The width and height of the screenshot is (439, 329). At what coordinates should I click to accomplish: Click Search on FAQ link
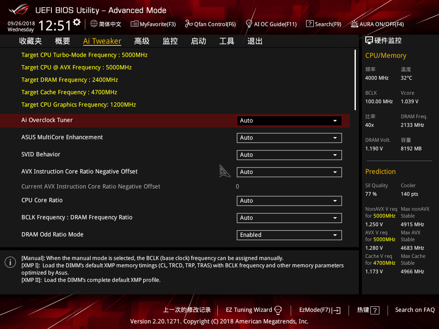415,310
